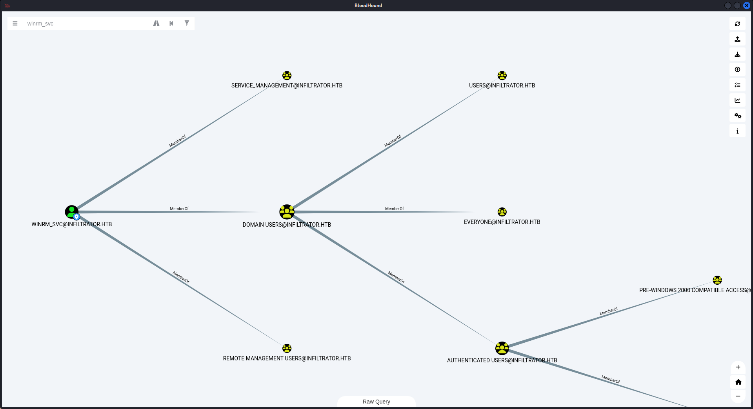
Task: Select the WINRM_SVC user node
Action: tap(72, 212)
